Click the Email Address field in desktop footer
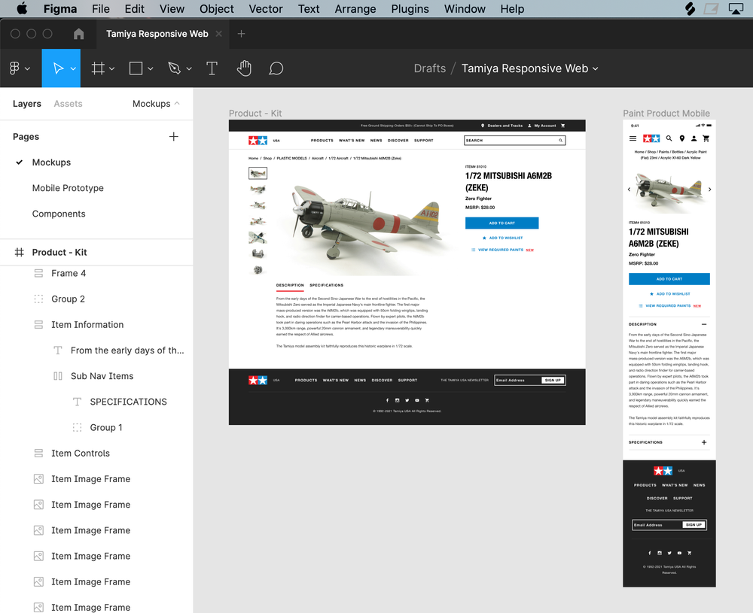 [518, 381]
